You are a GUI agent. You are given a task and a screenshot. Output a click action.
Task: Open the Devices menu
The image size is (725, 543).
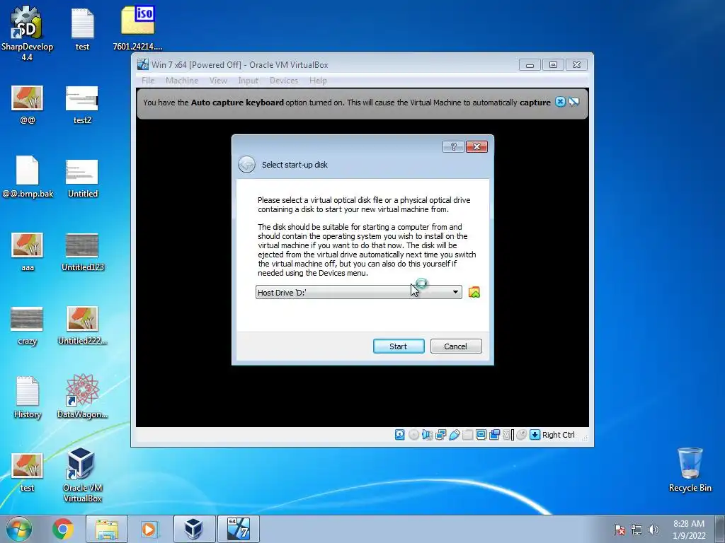283,81
